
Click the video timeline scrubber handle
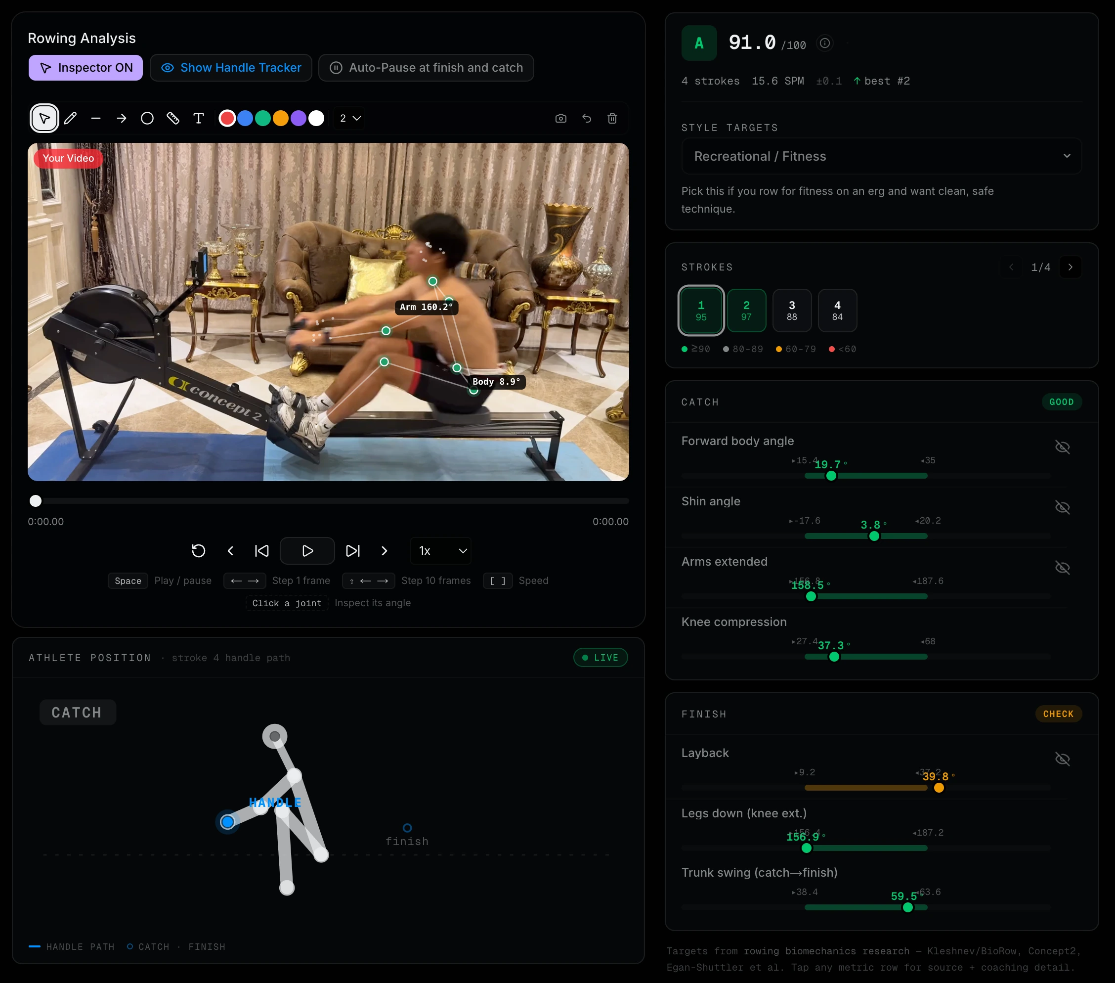(x=36, y=500)
